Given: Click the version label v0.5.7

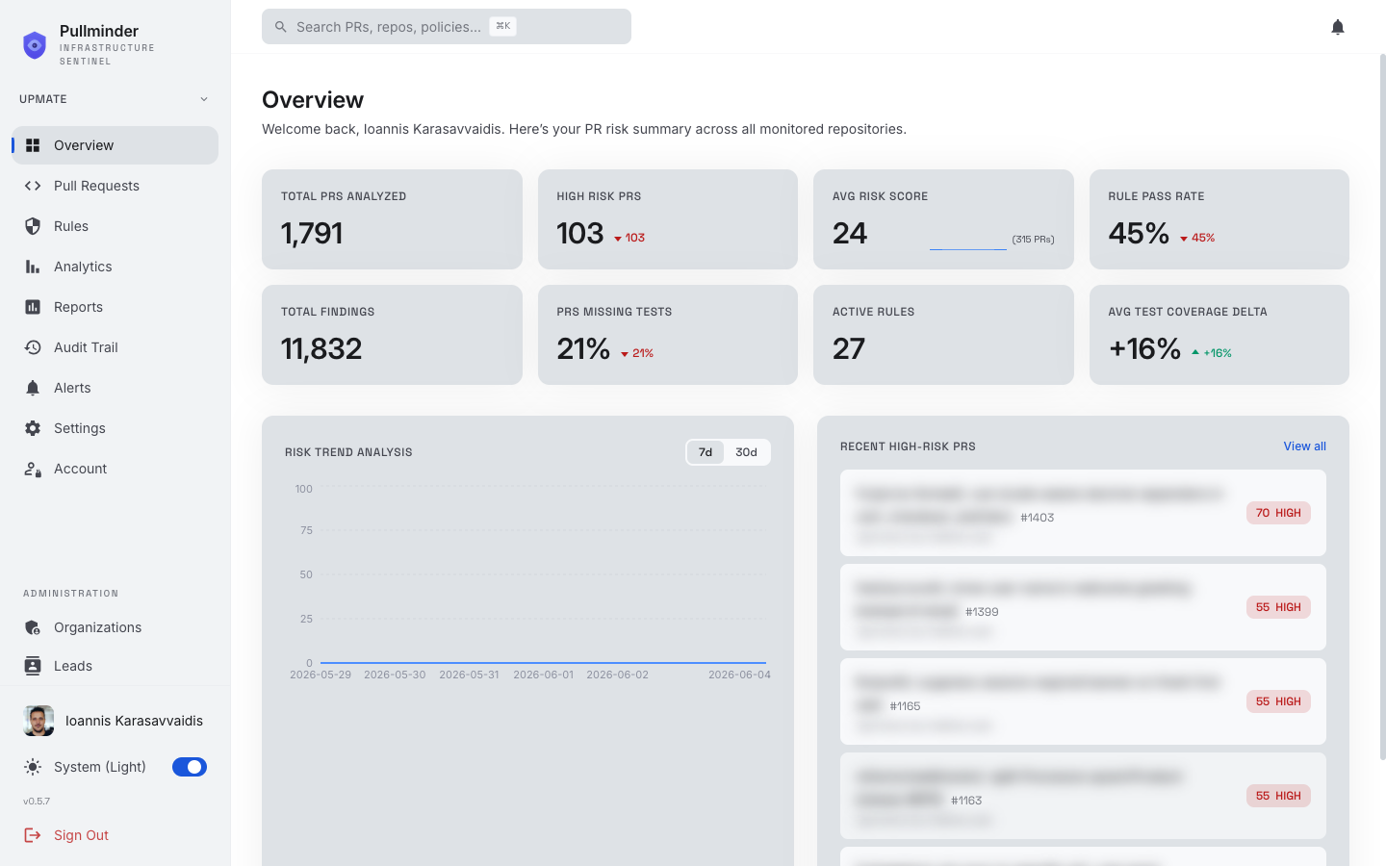Looking at the screenshot, I should (x=37, y=802).
